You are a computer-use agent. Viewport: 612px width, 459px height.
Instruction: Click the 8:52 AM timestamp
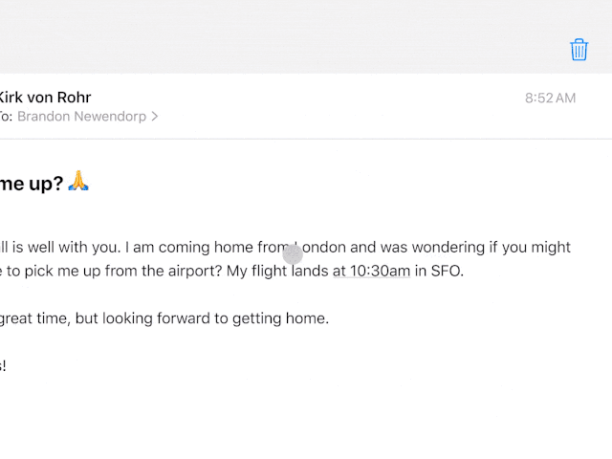click(550, 98)
